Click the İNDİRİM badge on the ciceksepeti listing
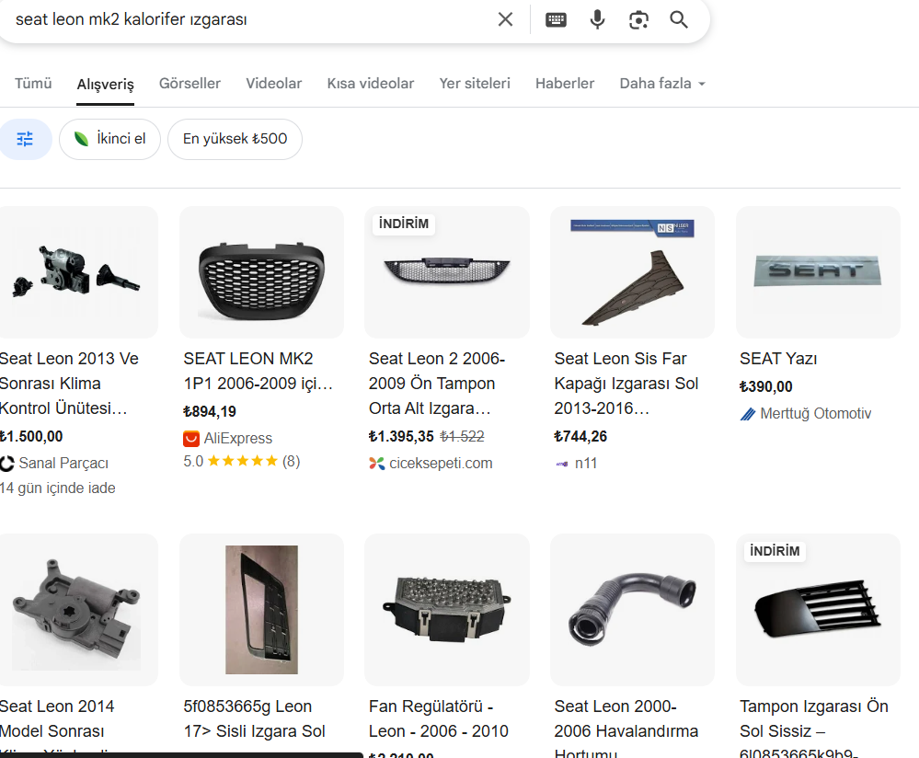Viewport: 919px width, 758px height. (404, 224)
